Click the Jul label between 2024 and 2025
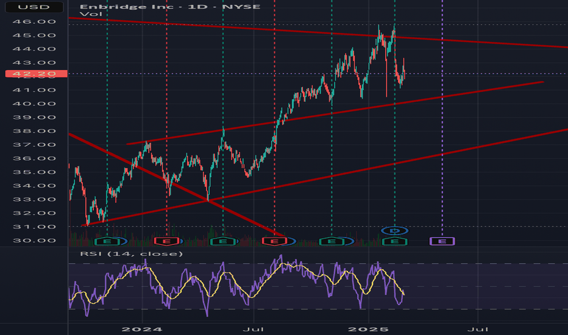Image resolution: width=568 pixels, height=335 pixels. click(x=253, y=329)
